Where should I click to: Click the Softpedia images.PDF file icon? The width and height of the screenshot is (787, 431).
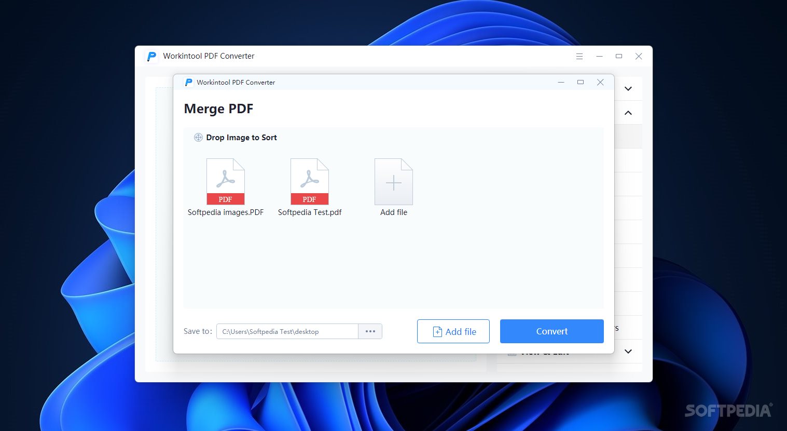225,182
